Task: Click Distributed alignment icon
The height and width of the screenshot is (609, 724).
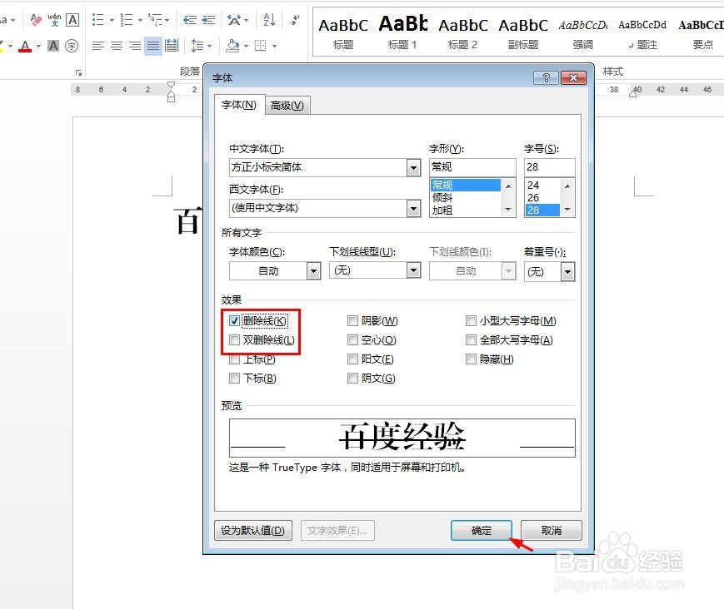Action: [x=172, y=46]
